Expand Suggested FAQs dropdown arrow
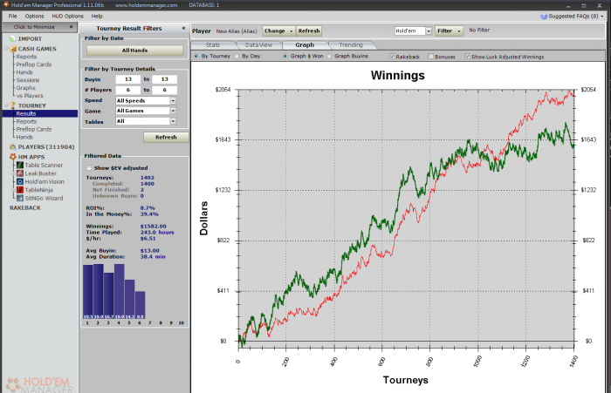 point(602,17)
